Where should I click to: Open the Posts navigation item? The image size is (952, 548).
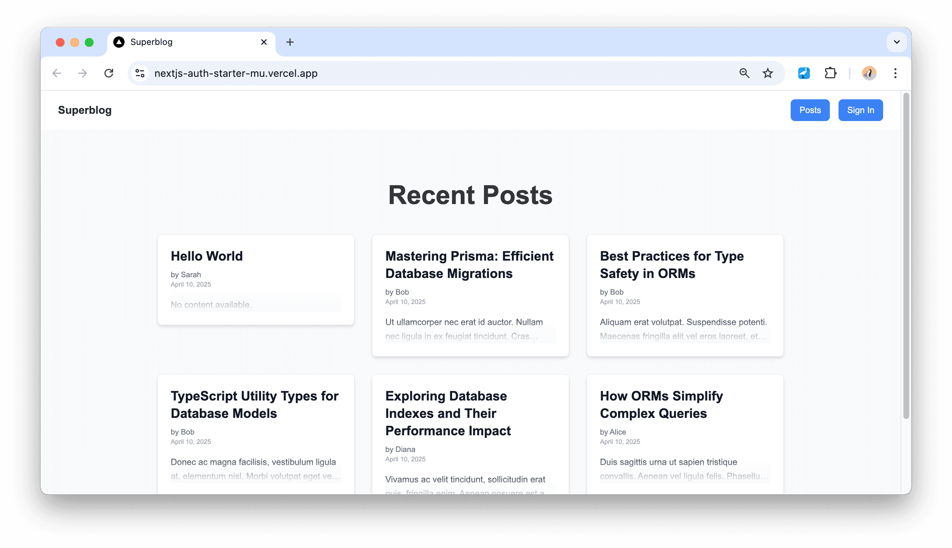pos(810,110)
